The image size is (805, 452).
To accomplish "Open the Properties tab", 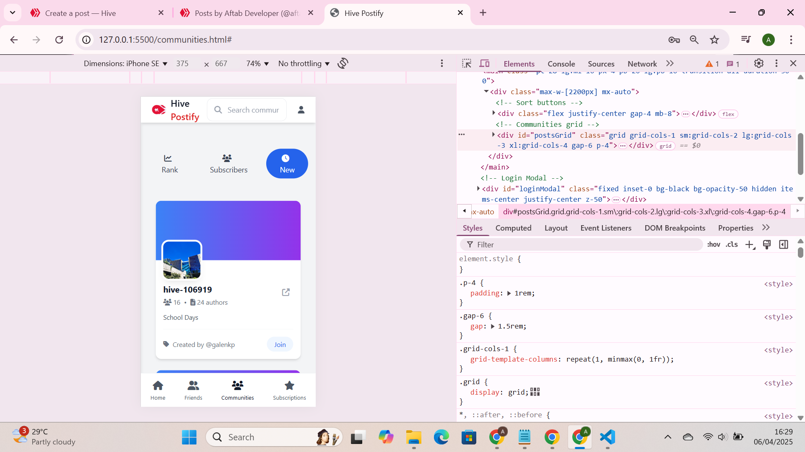I will [735, 228].
